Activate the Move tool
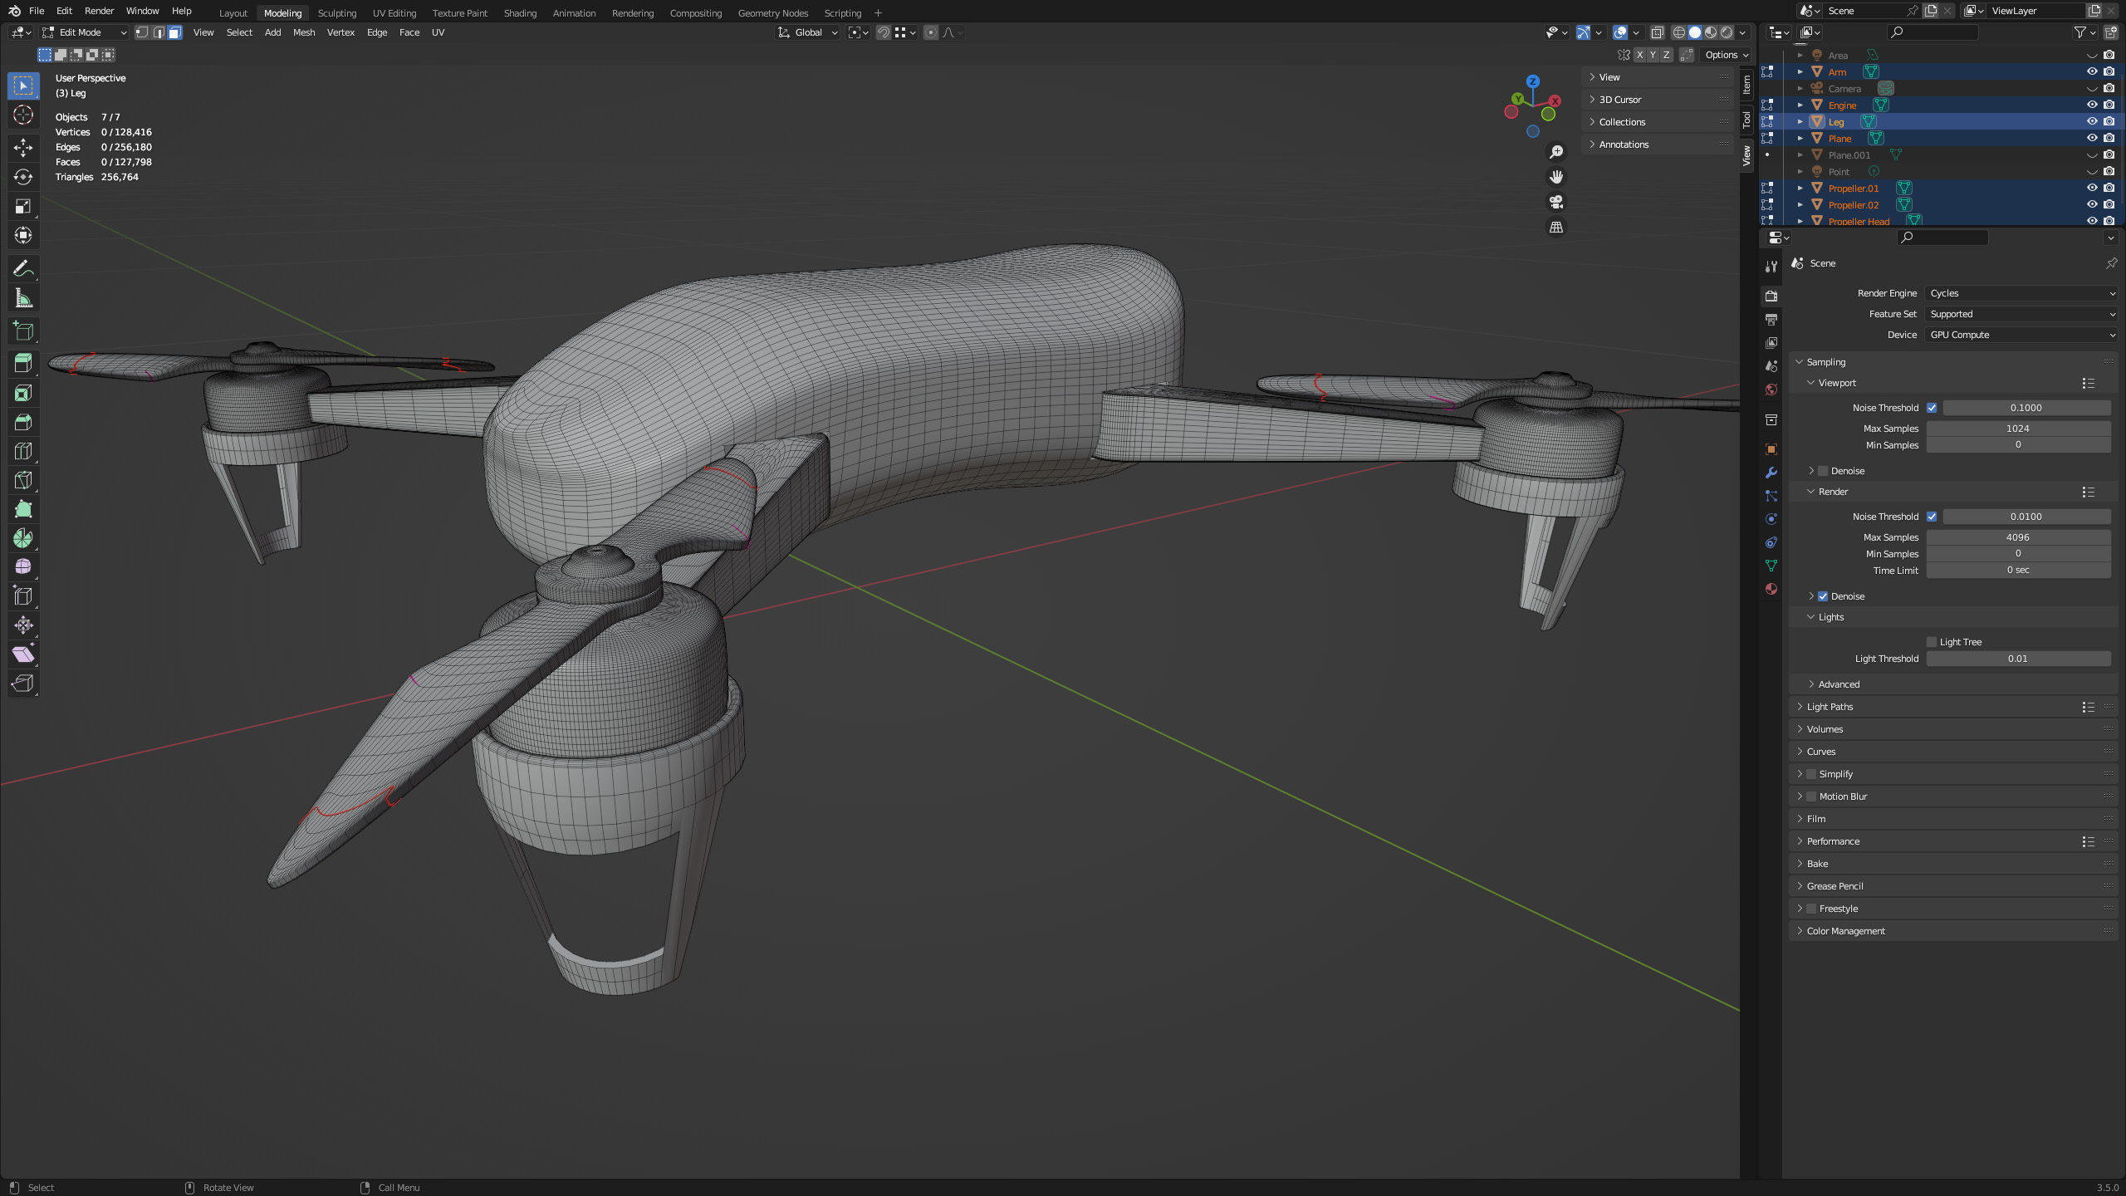This screenshot has height=1196, width=2126. 23,148
